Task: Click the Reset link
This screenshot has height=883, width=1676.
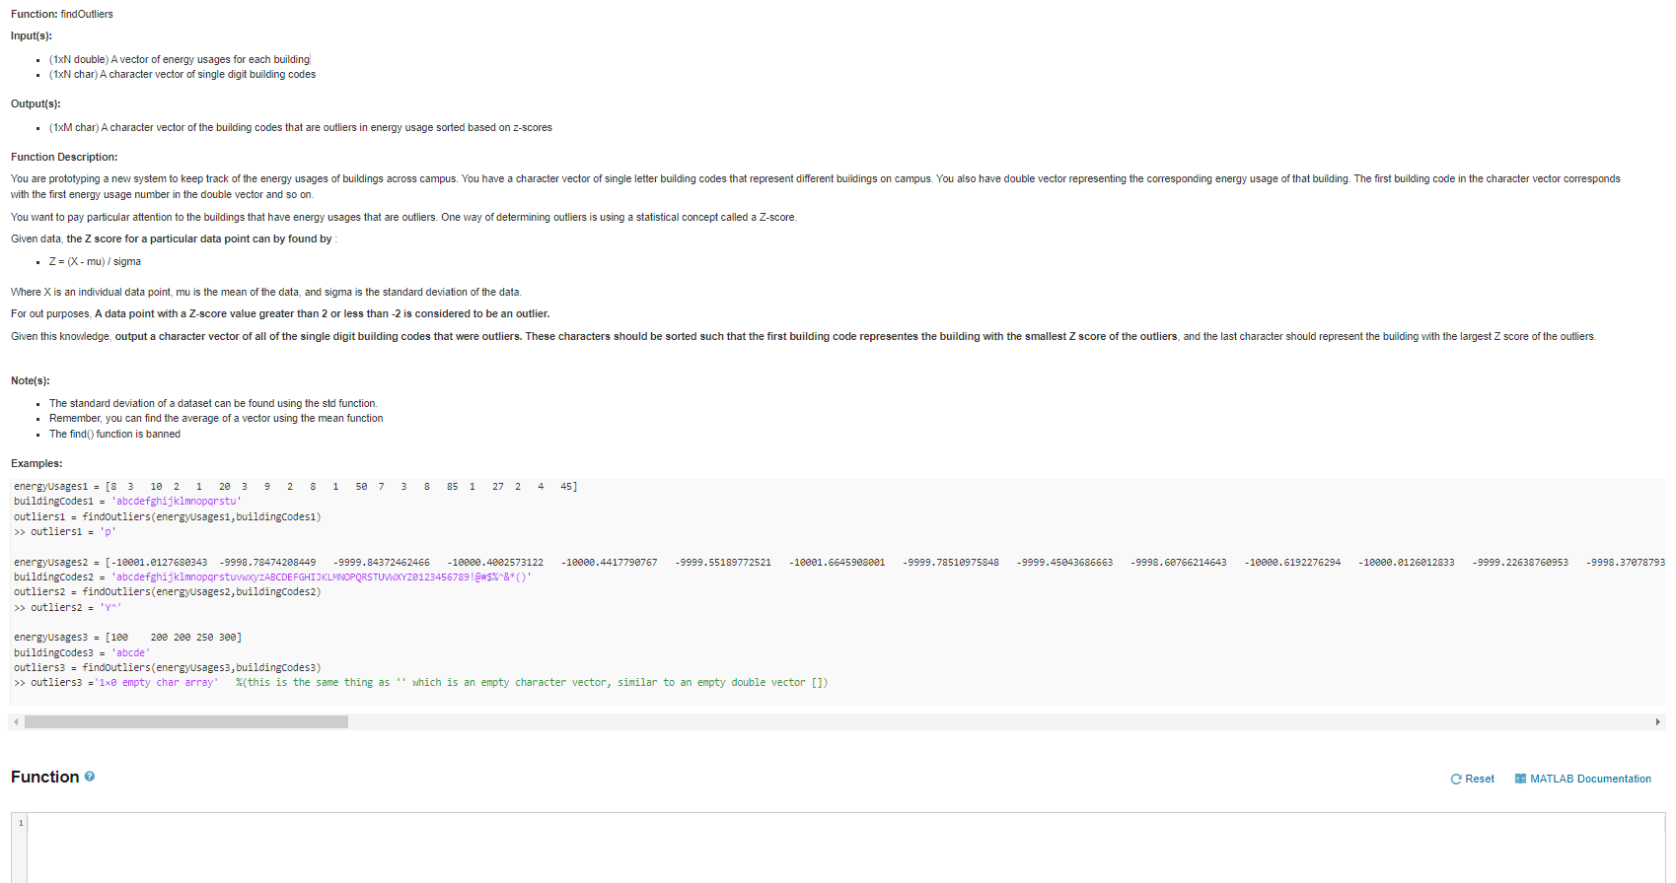Action: [x=1479, y=779]
